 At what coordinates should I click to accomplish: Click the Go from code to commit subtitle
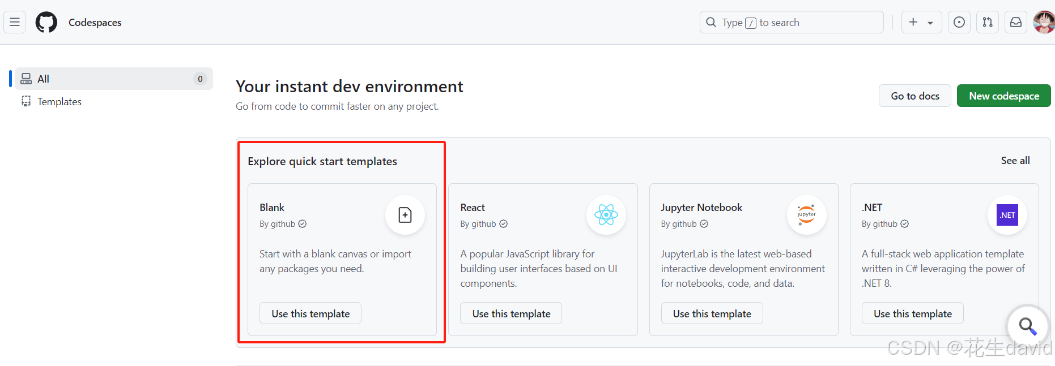[337, 106]
